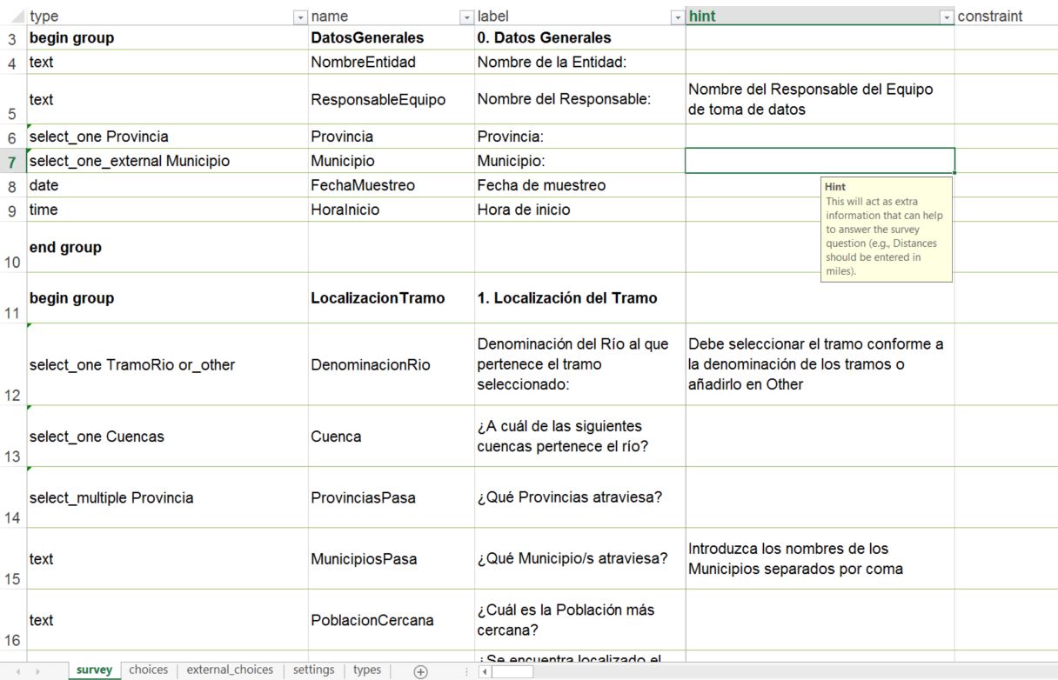This screenshot has width=1058, height=680.
Task: Select the 'end group' cell
Action: [167, 247]
